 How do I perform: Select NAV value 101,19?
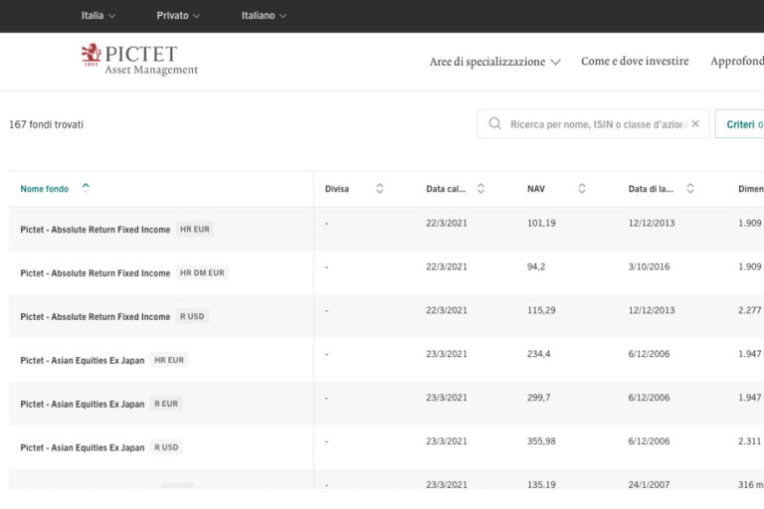[x=541, y=223]
